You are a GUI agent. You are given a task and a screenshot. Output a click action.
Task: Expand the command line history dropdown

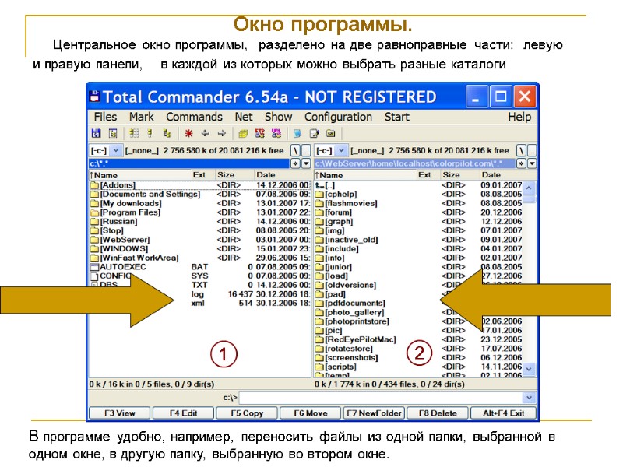click(529, 398)
